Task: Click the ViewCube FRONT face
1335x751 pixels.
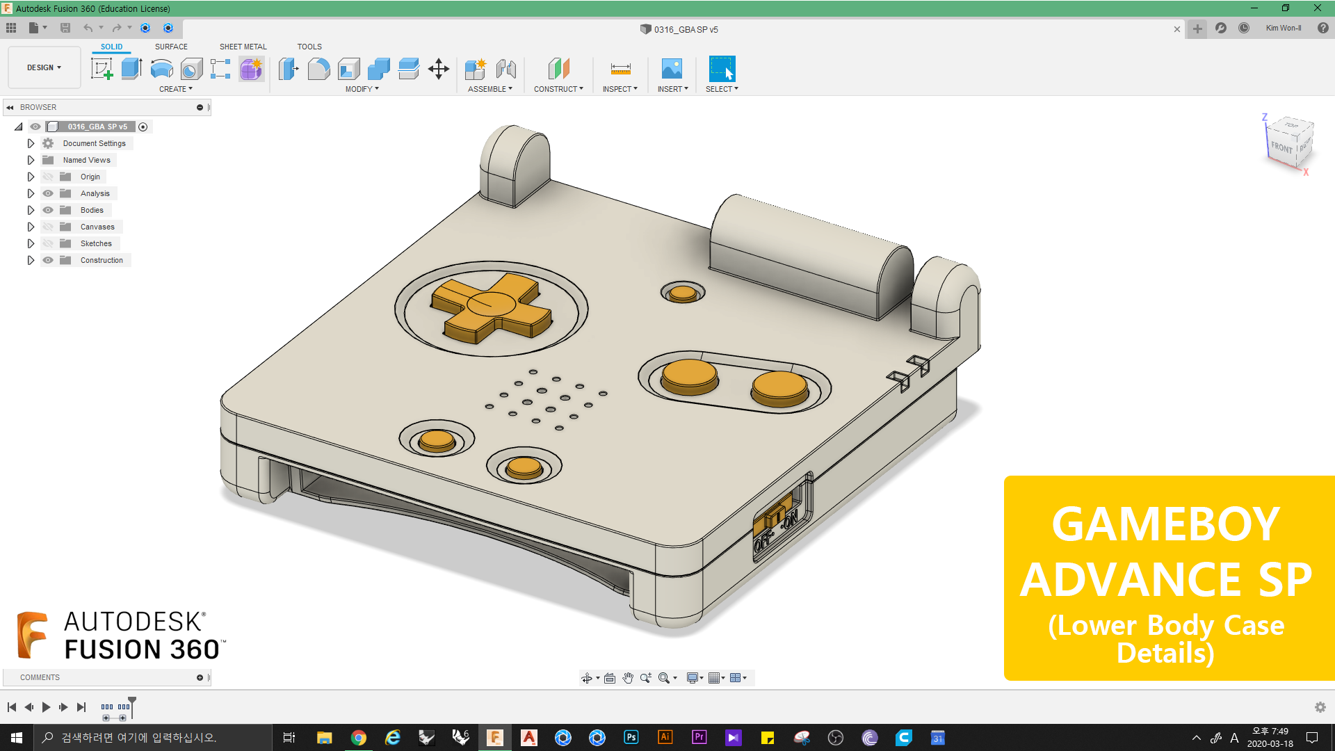Action: [x=1281, y=147]
